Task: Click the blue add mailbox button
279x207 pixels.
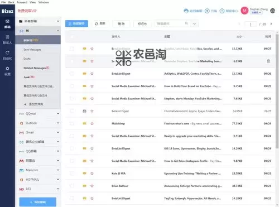Action: 38,202
